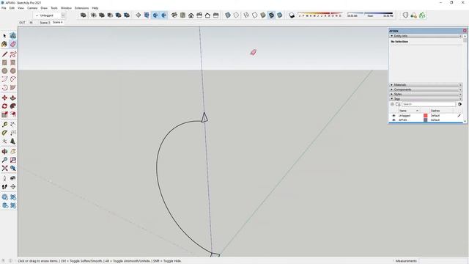Choose Shaded With Textures style icon

[271, 15]
